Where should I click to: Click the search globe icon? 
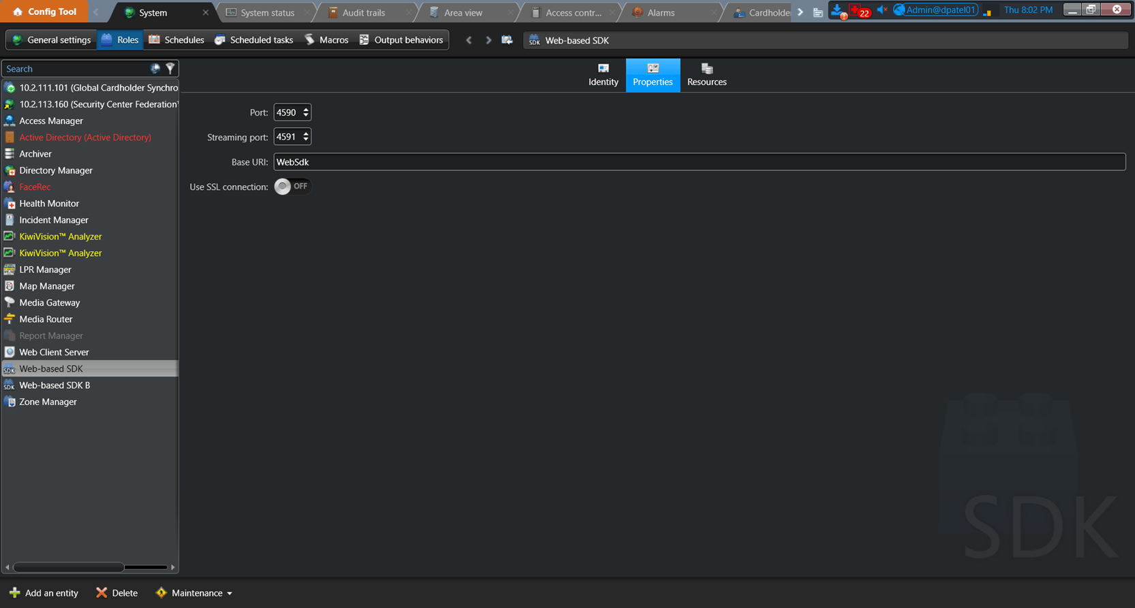155,69
